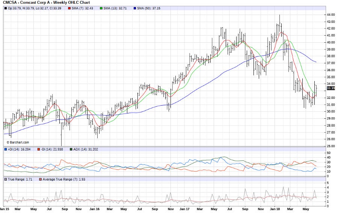Click the 25.00 price axis label
The width and height of the screenshot is (338, 218).
coord(330,146)
